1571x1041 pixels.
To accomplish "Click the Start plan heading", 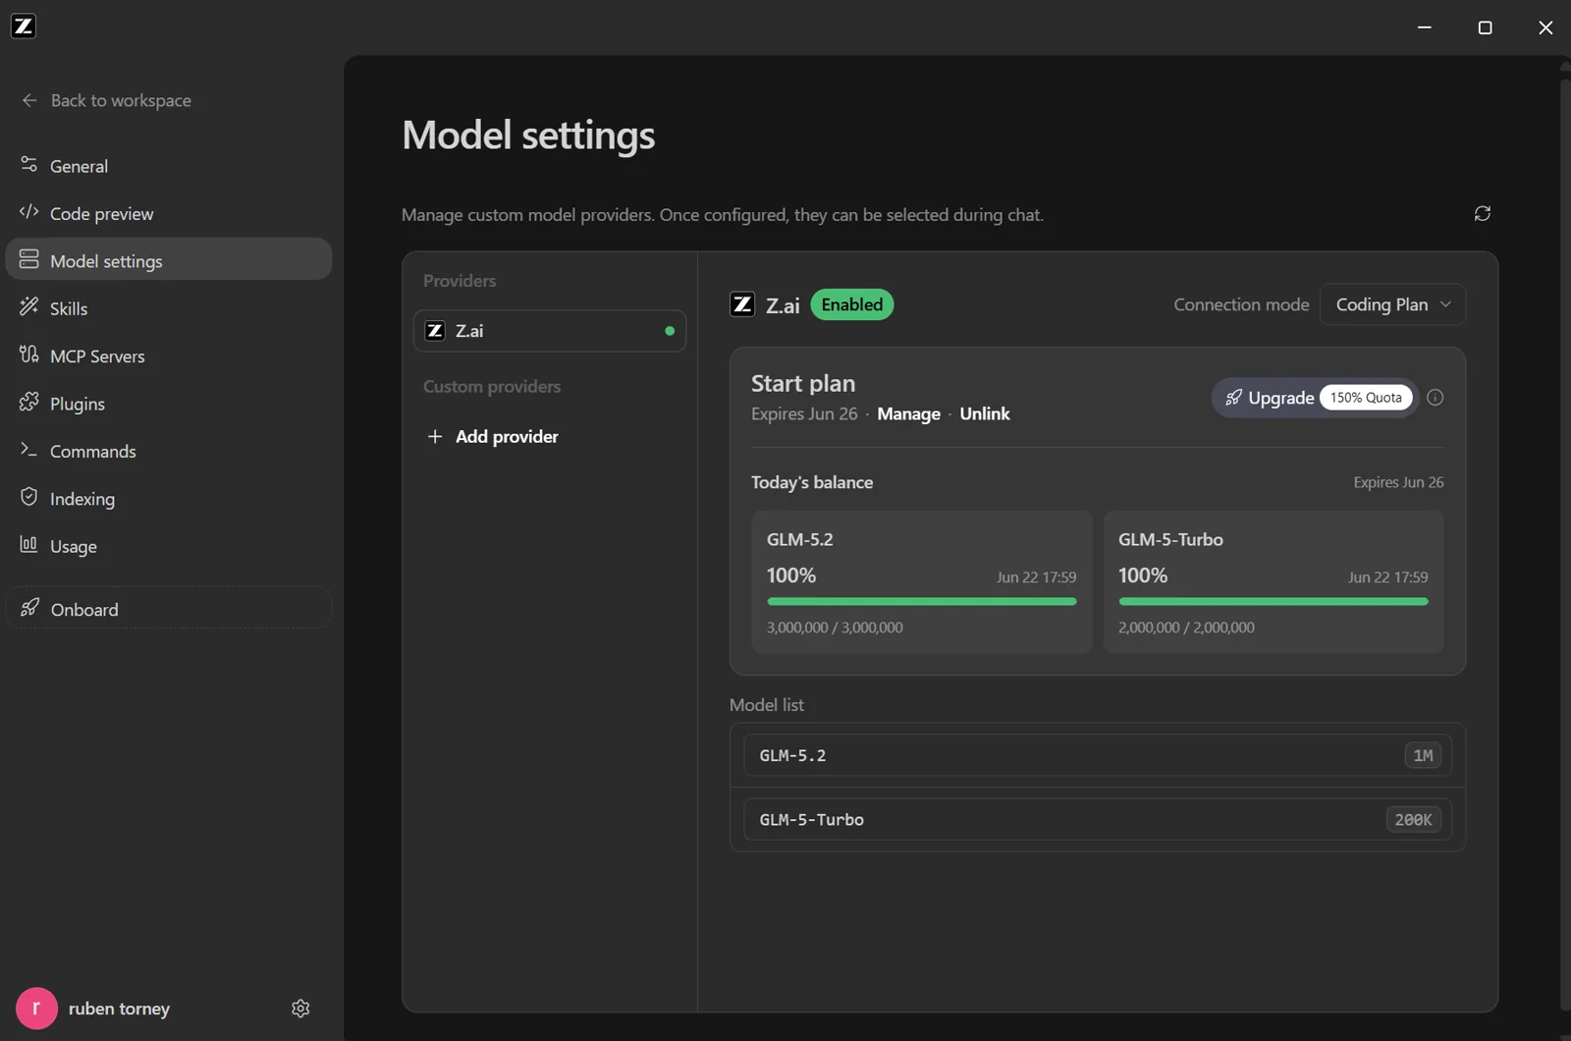I will point(803,383).
